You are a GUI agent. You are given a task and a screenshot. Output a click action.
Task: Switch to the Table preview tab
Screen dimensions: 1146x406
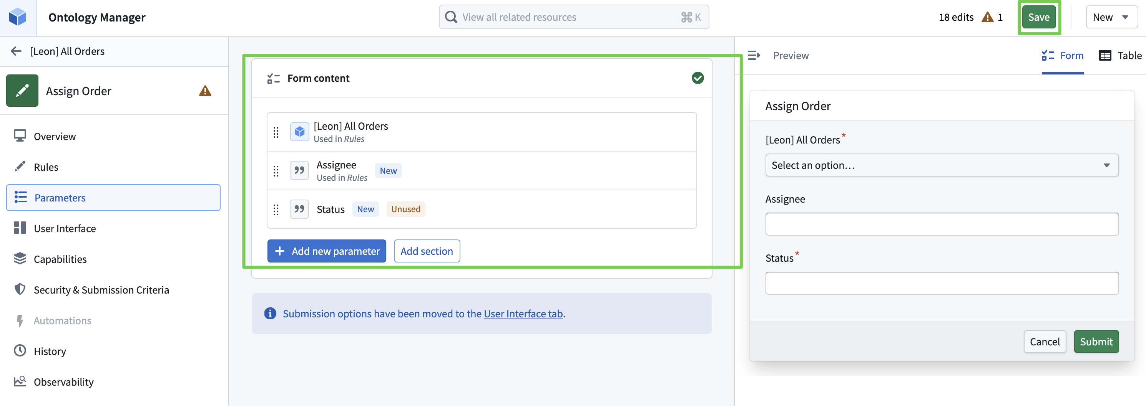[x=1120, y=56]
